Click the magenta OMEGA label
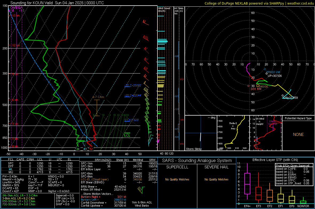The height and width of the screenshot is (209, 315). [17, 8]
